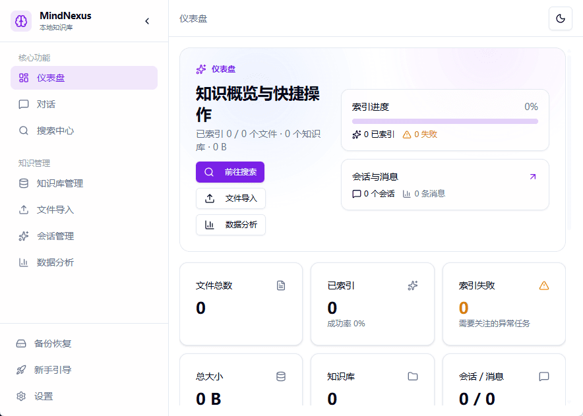Screen dimensions: 583x416
Task: Click the 数据分析 chart icon in the sidebar
Action: point(24,262)
